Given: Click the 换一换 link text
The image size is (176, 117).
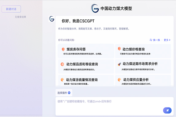Looking at the screenshot, I should click(x=156, y=40).
